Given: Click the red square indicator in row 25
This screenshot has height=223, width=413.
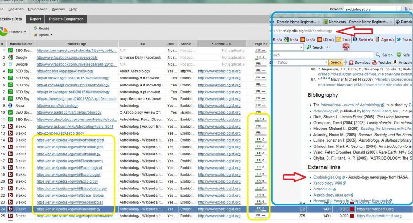Looking at the screenshot, I should click(352, 216).
